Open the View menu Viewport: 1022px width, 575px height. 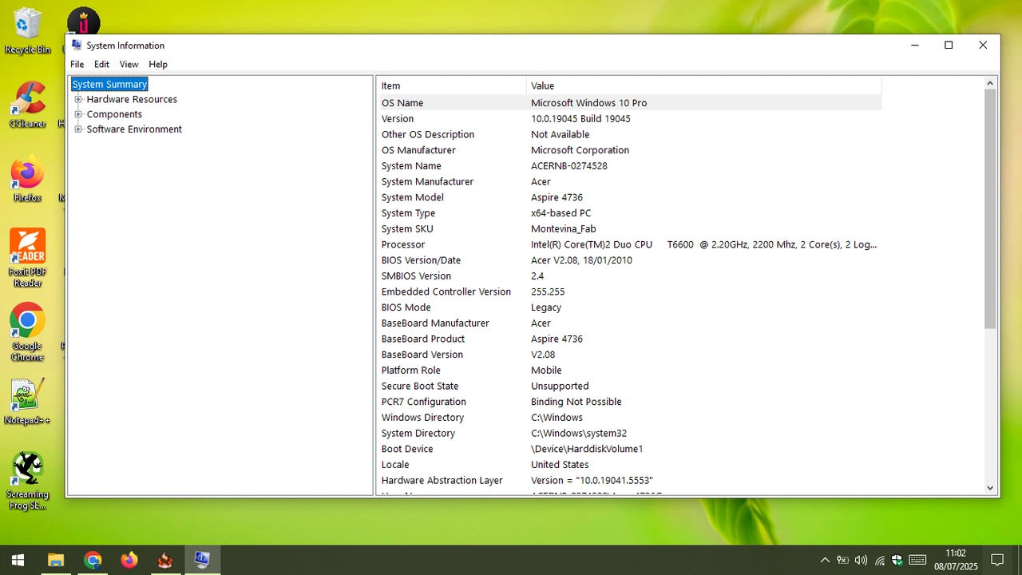click(129, 64)
